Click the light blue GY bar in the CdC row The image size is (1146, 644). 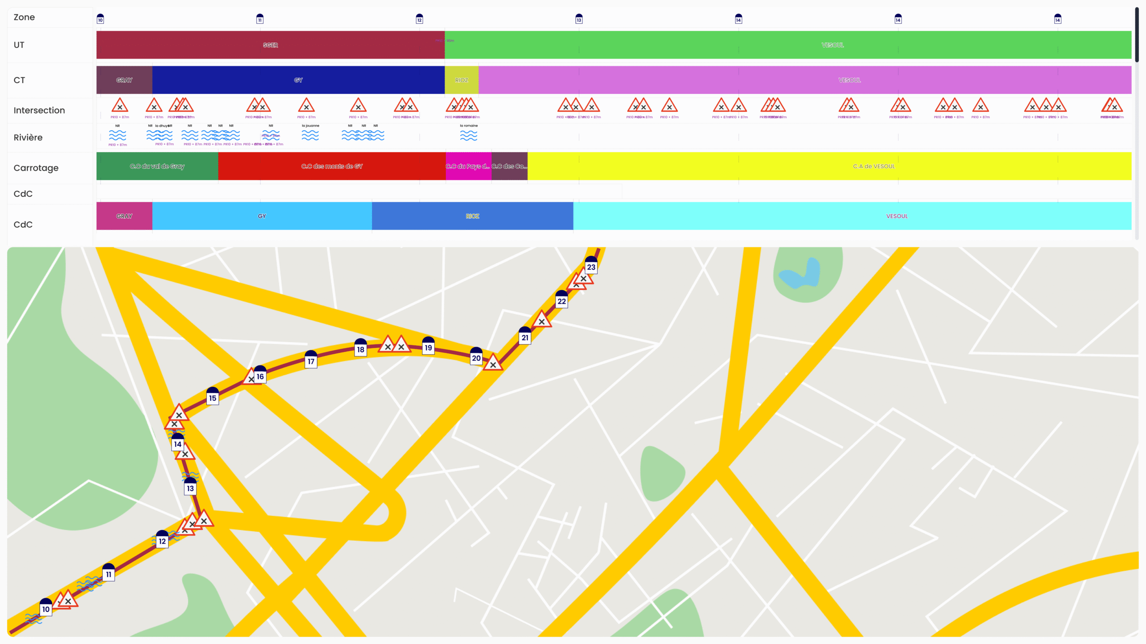pos(262,216)
